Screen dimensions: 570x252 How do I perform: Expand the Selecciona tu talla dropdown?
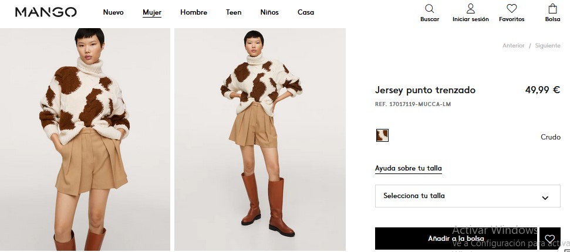pyautogui.click(x=459, y=196)
